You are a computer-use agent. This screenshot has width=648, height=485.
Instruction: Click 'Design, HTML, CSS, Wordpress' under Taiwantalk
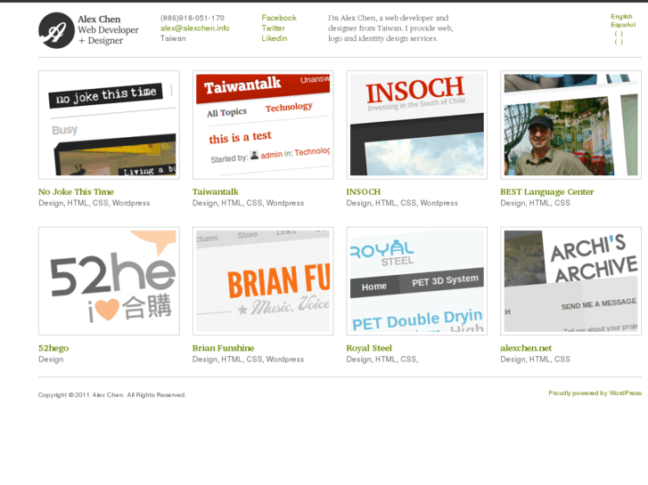(248, 203)
